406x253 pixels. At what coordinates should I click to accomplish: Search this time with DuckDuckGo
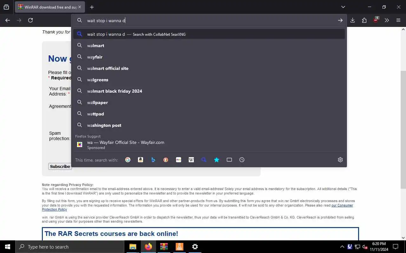(166, 160)
